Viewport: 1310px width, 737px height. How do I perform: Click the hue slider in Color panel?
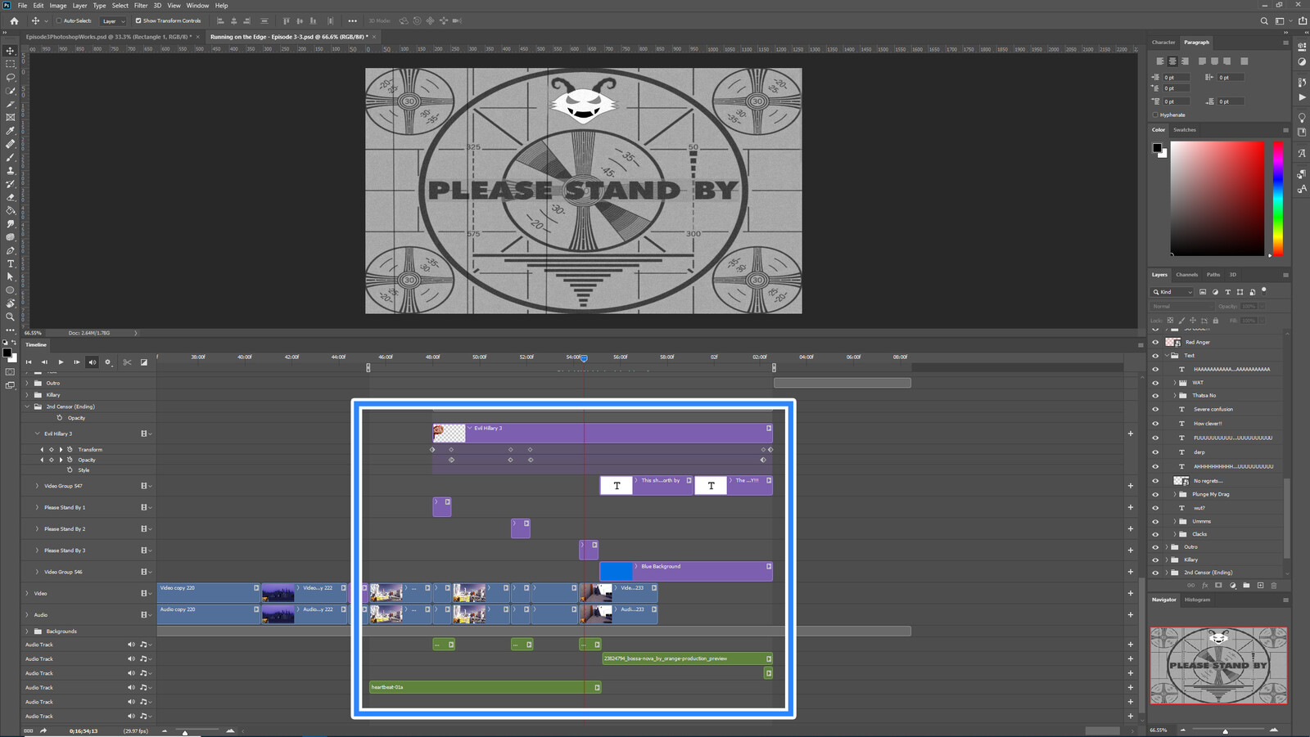click(1277, 198)
